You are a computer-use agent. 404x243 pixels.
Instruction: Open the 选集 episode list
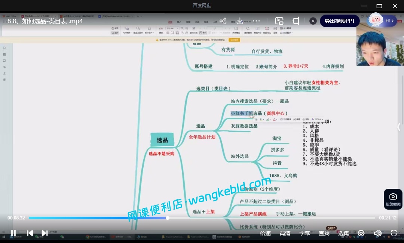tap(343, 233)
